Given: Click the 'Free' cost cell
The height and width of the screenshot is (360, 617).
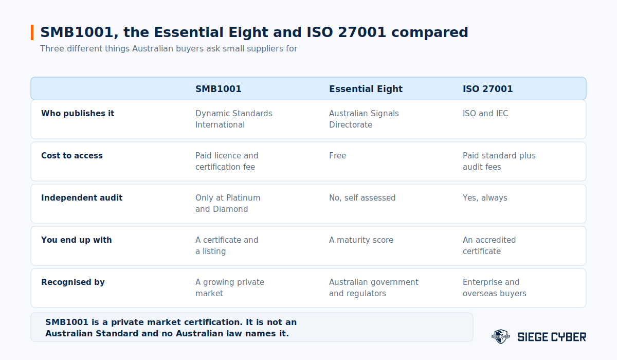Looking at the screenshot, I should [338, 156].
